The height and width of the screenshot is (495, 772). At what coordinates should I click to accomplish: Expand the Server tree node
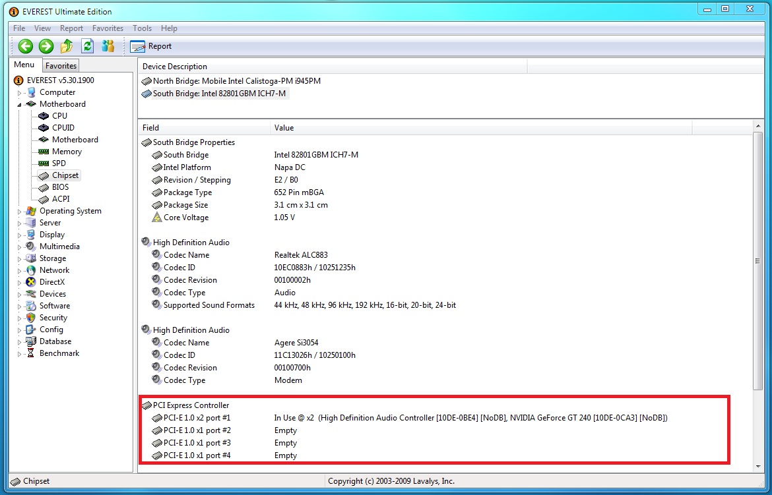tap(19, 223)
